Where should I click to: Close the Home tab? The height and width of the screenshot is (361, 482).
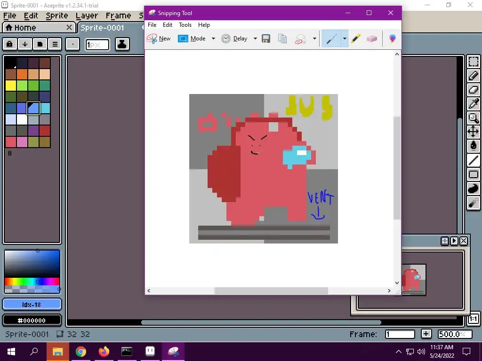(69, 27)
